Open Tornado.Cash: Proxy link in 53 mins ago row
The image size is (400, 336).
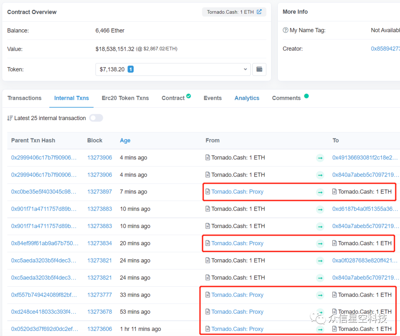(237, 312)
